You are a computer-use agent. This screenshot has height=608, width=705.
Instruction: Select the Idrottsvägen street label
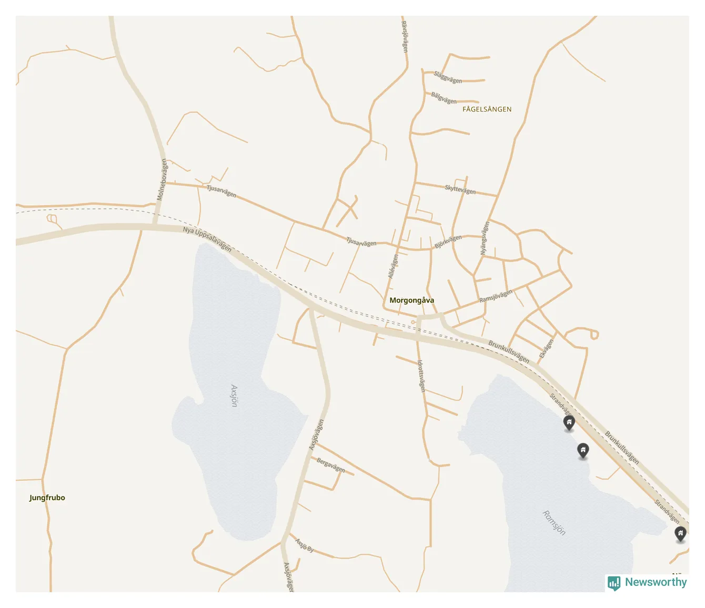(x=421, y=376)
